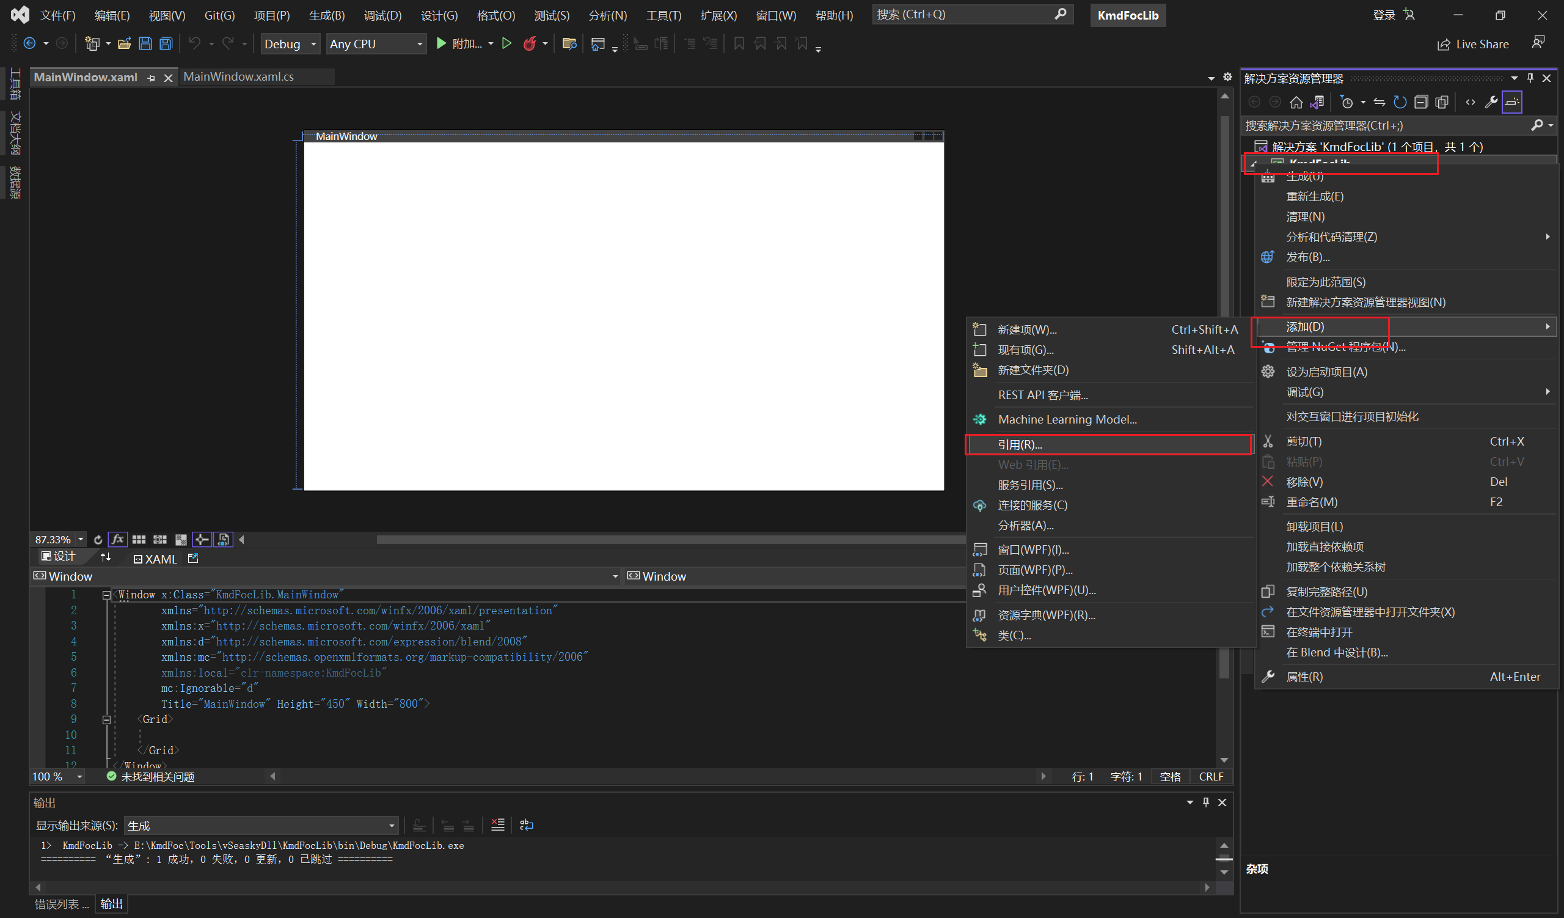Switch to the MainWindow.xaml.cs tab
This screenshot has height=918, width=1564.
pos(239,76)
